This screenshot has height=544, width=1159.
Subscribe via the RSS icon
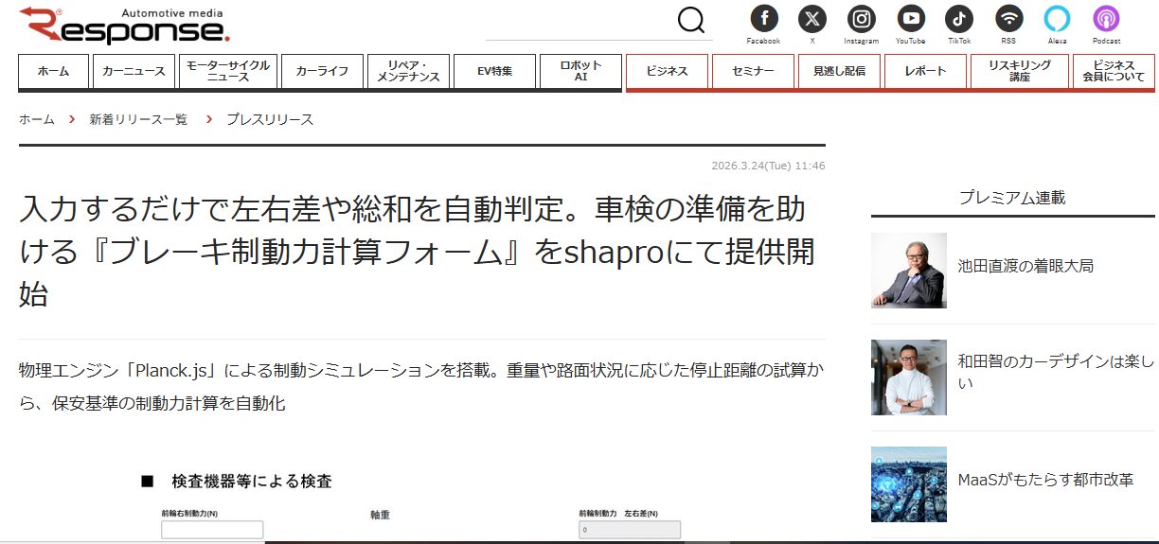[x=1008, y=18]
